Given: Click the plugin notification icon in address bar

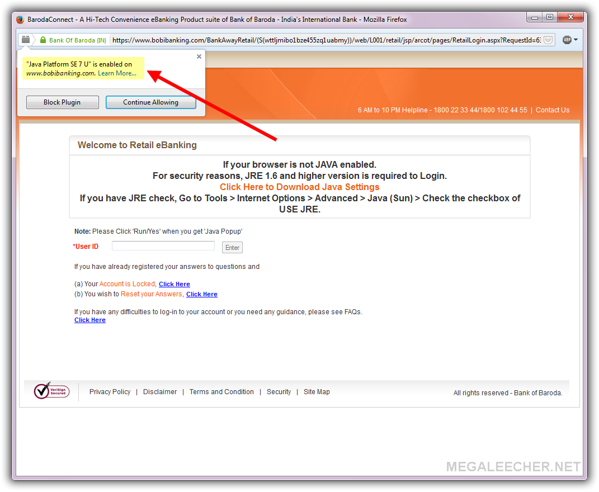Looking at the screenshot, I should click(26, 40).
